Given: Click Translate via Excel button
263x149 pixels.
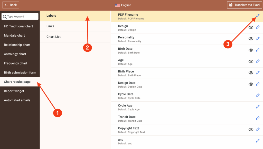Looking at the screenshot, I should [244, 5].
